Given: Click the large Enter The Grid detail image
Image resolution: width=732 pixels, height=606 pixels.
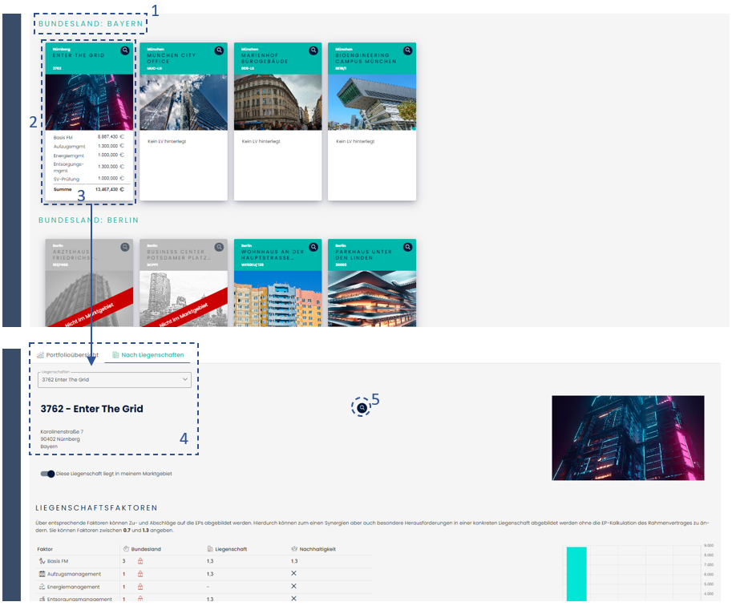Looking at the screenshot, I should [628, 438].
